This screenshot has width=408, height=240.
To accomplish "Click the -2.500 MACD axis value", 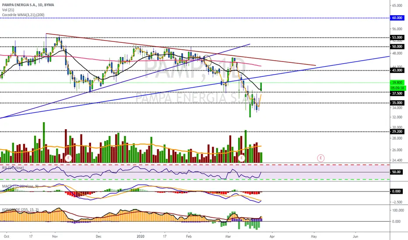I will [397, 202].
